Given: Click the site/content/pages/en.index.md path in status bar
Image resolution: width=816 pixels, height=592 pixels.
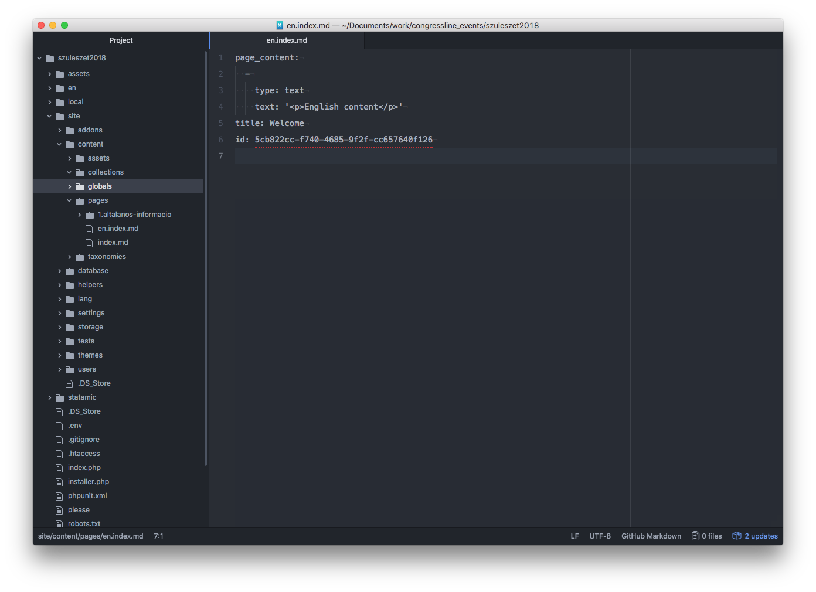Looking at the screenshot, I should (x=90, y=536).
